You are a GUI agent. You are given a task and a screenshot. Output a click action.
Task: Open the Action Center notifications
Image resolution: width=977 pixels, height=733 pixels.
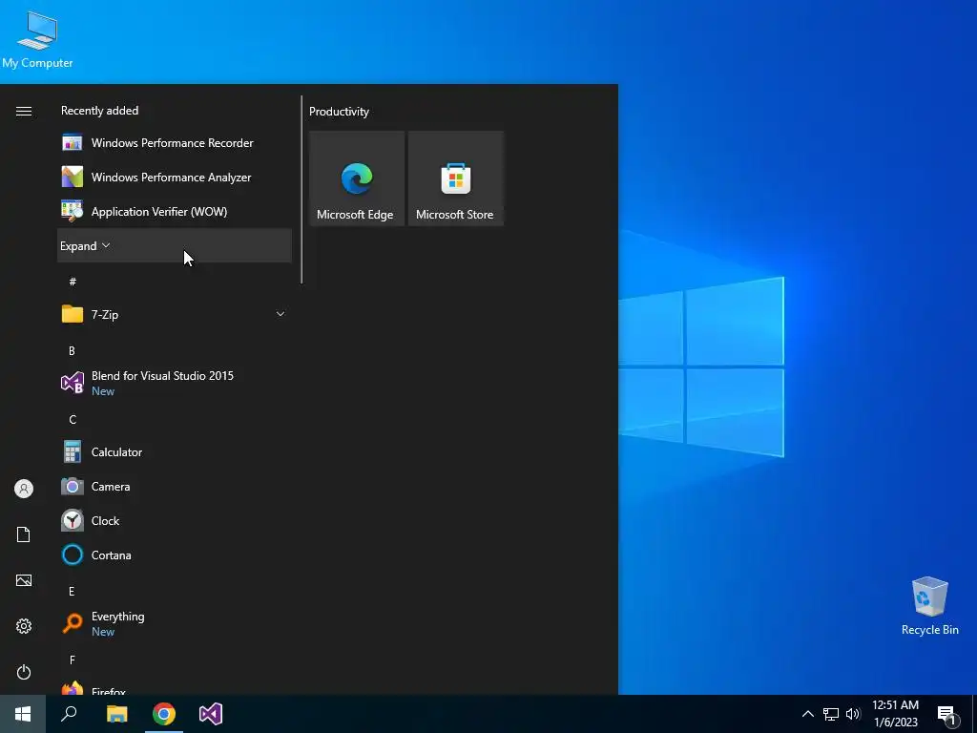pyautogui.click(x=947, y=714)
